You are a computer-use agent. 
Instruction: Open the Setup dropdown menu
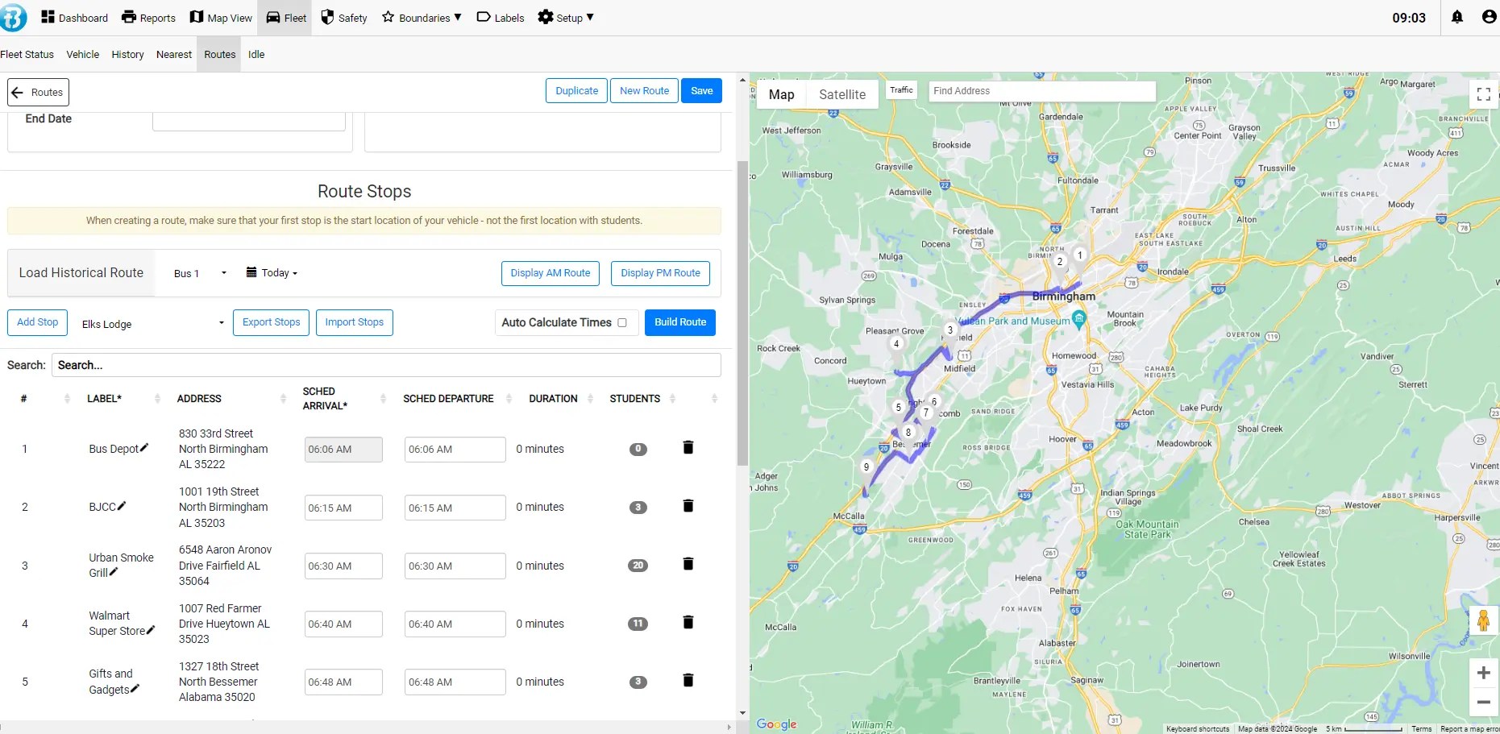pyautogui.click(x=566, y=18)
